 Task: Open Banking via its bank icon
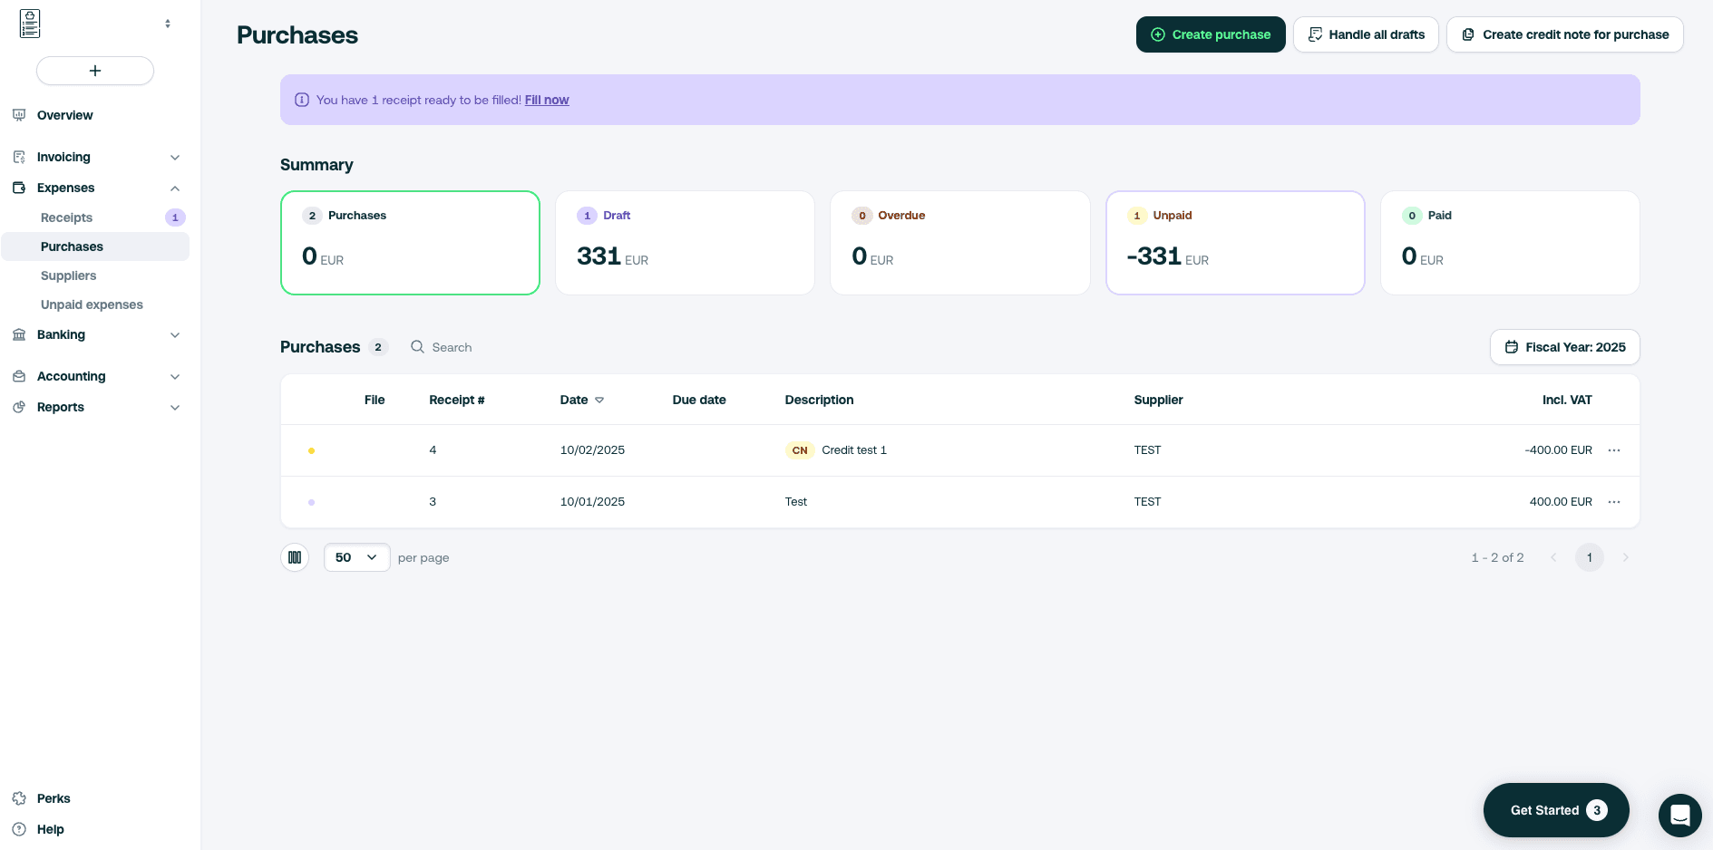coord(18,334)
